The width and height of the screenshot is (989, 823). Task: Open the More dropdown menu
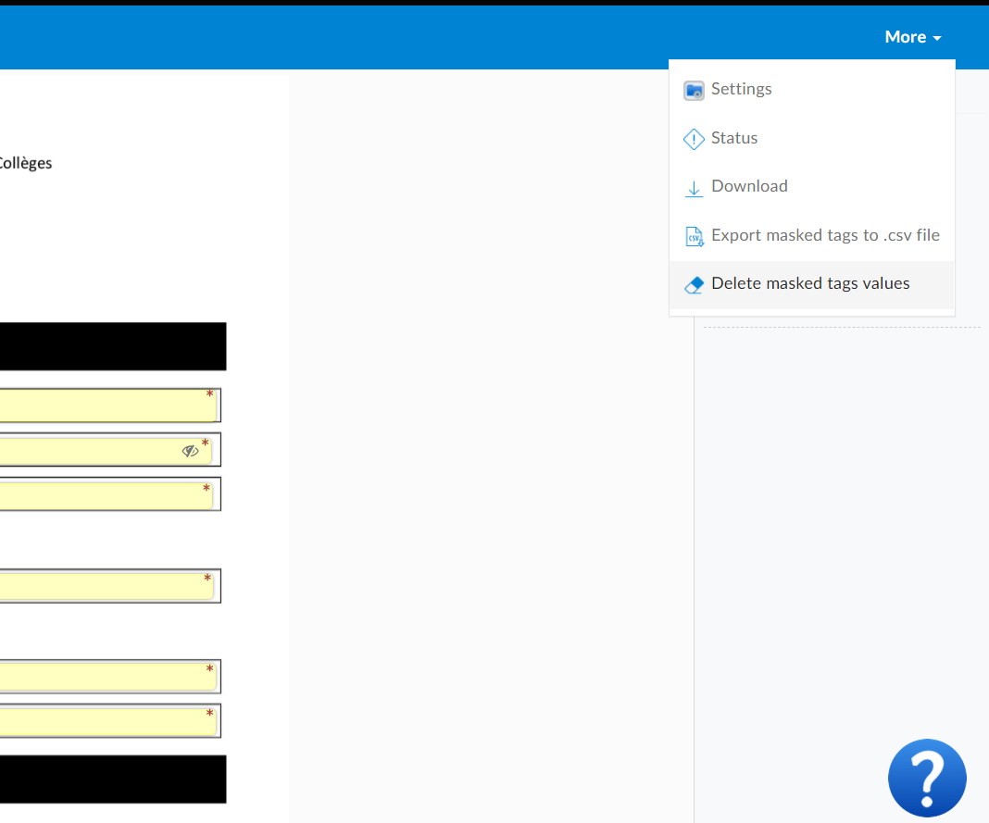911,37
